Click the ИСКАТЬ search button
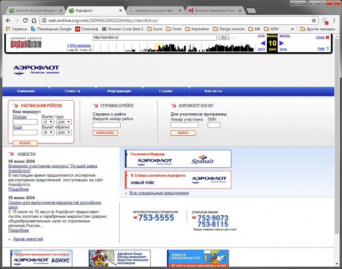 pyautogui.click(x=25, y=143)
